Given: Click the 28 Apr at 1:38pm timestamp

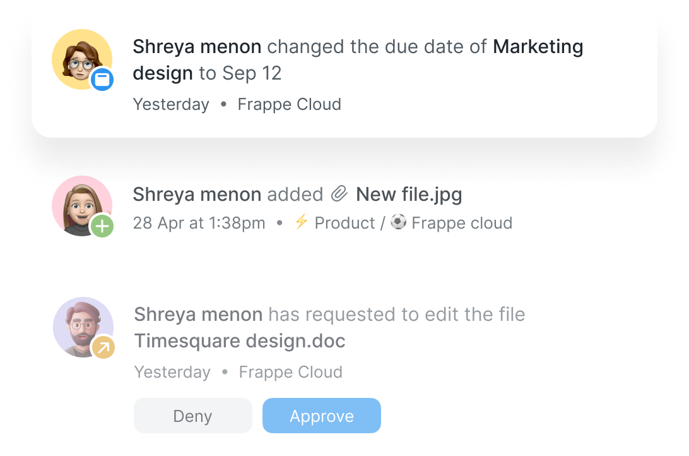Looking at the screenshot, I should (x=199, y=223).
